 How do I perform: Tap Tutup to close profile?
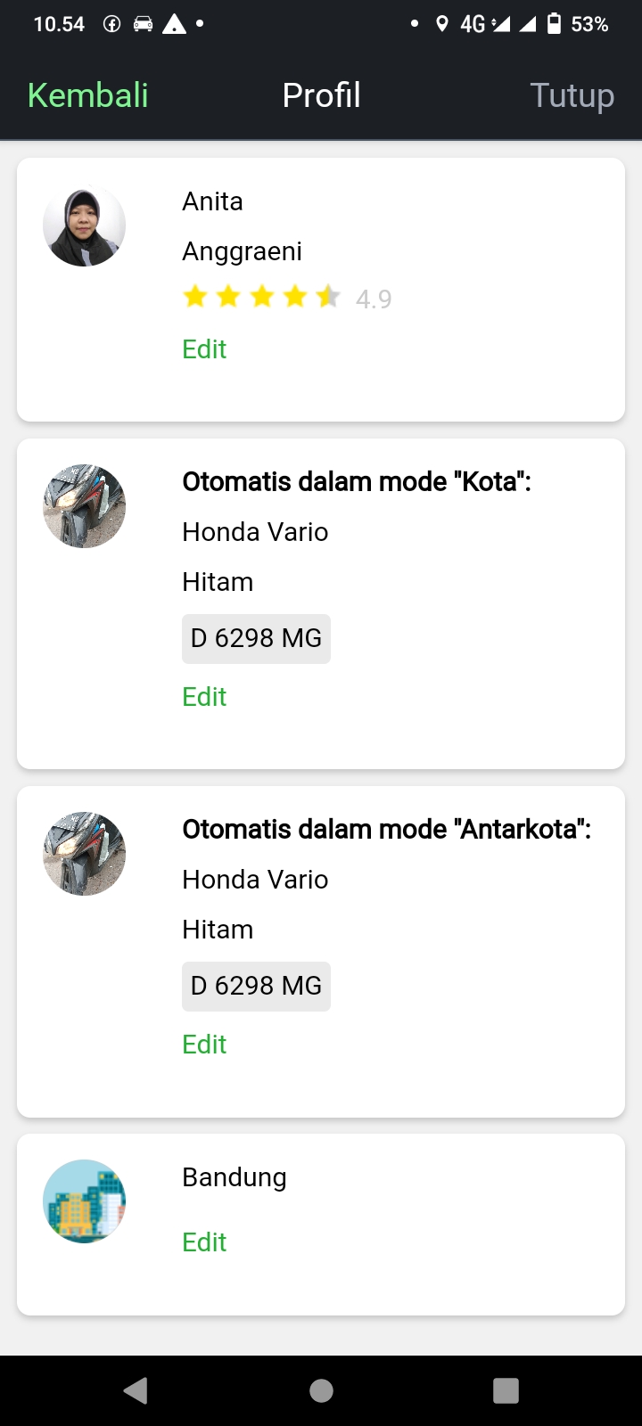click(x=572, y=95)
